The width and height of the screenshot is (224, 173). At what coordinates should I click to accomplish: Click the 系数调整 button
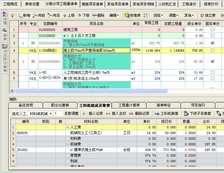(71, 114)
